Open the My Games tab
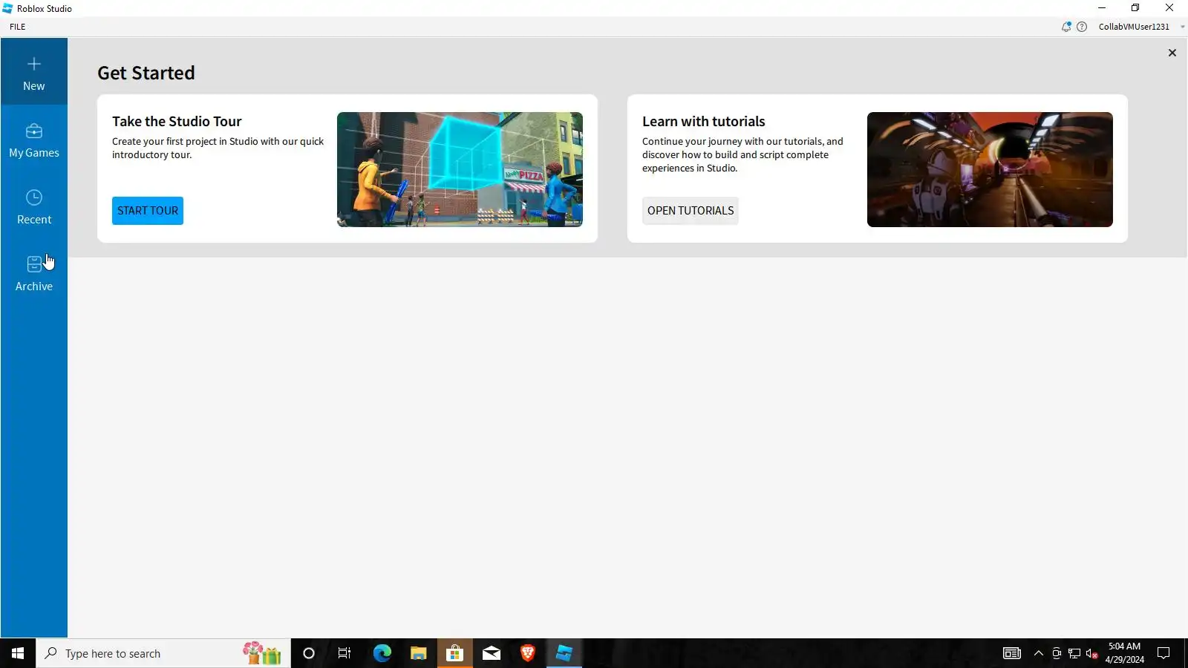The image size is (1188, 668). 34,140
